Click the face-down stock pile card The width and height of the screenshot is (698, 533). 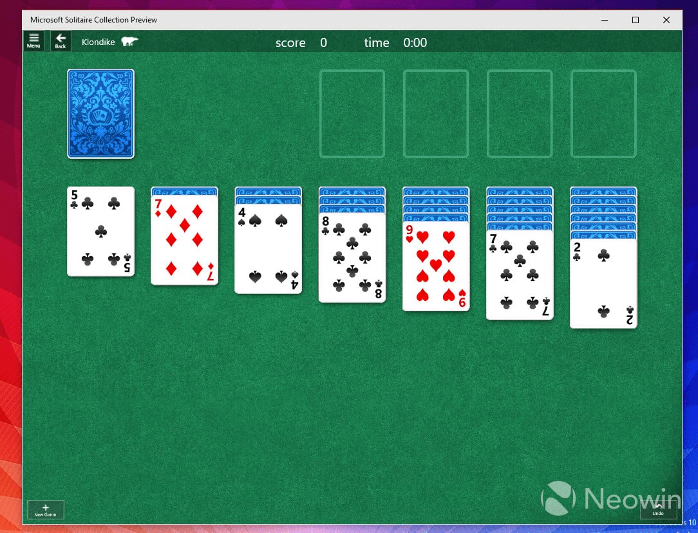100,114
